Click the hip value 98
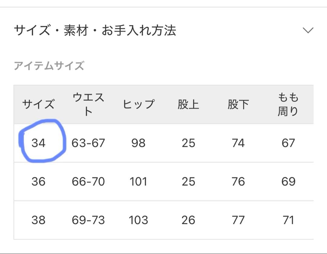Viewport: 327px width, 254px height. pos(138,143)
